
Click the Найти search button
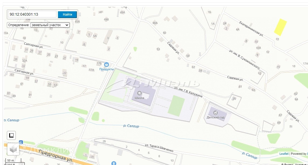click(67, 14)
